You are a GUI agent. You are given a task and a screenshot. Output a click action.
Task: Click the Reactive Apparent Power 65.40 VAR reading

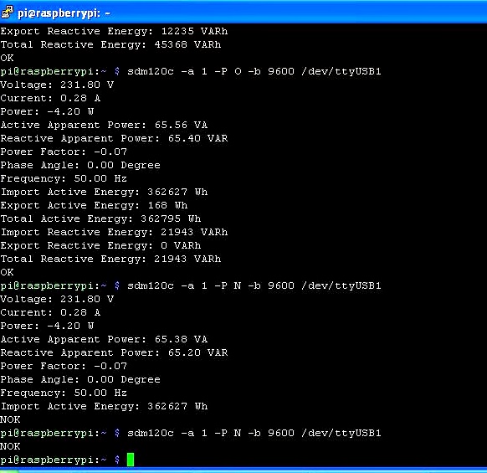pyautogui.click(x=114, y=138)
